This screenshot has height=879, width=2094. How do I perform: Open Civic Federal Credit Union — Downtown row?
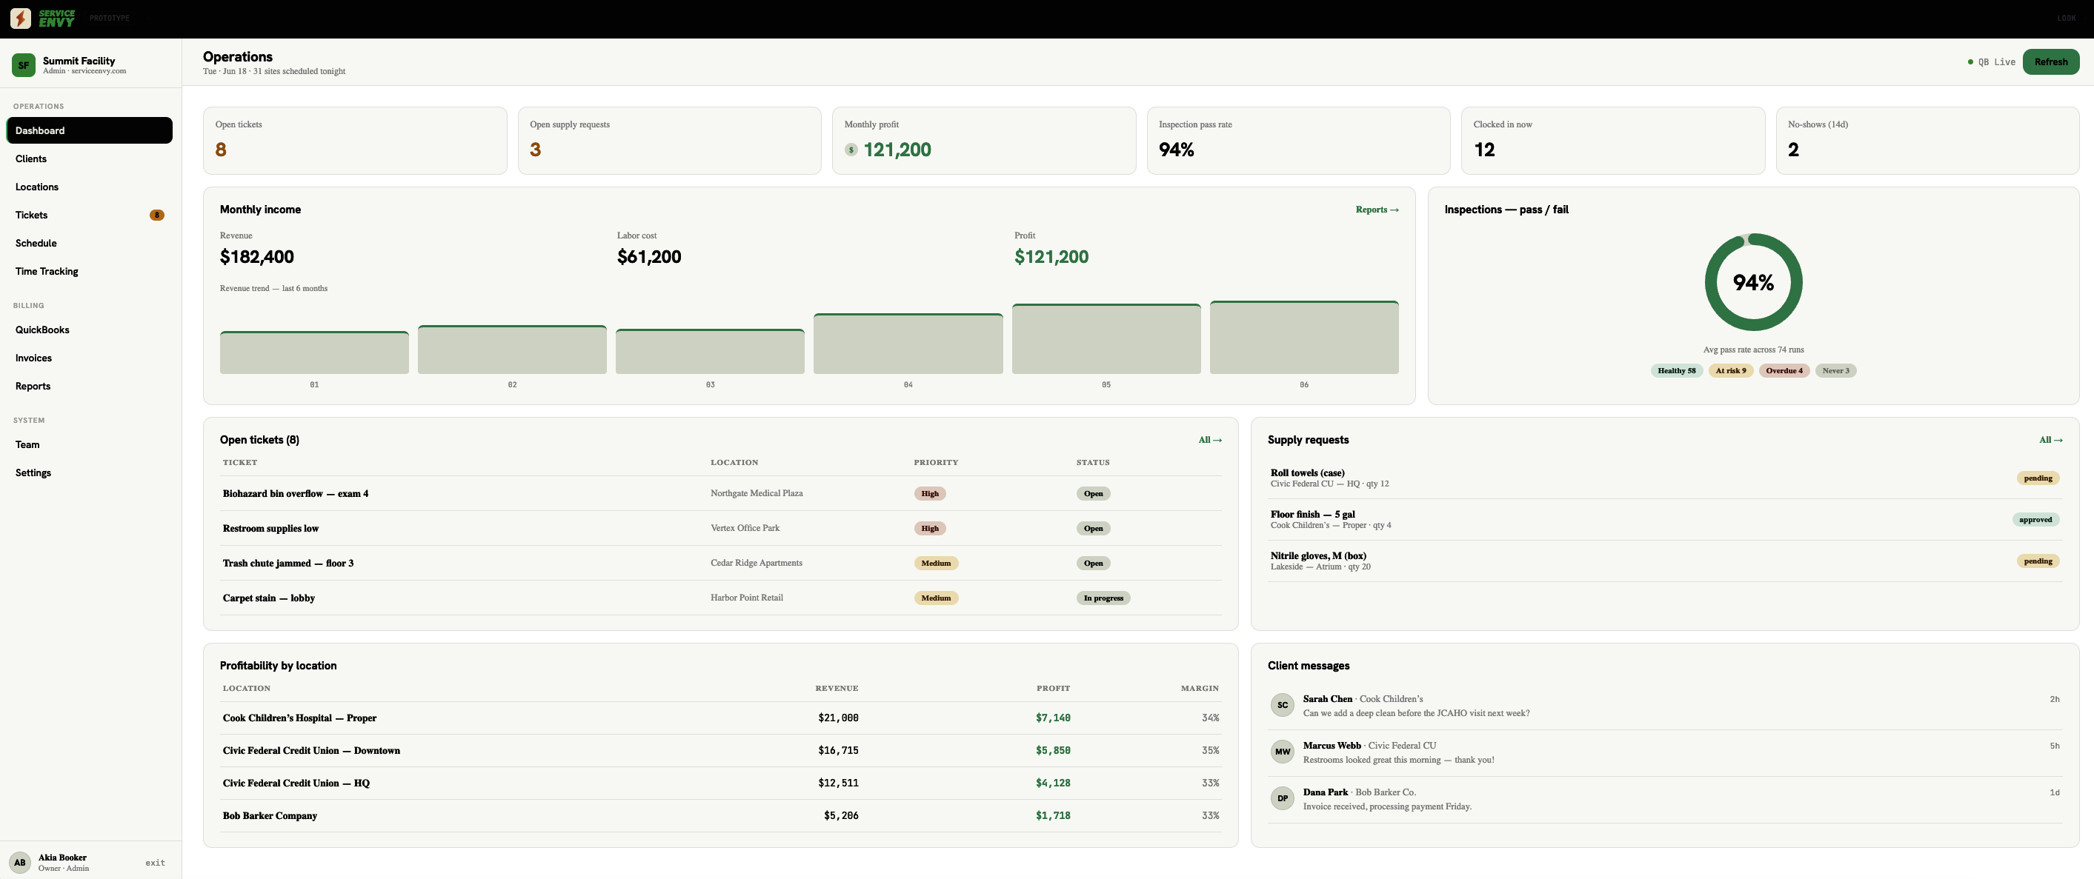tap(721, 751)
